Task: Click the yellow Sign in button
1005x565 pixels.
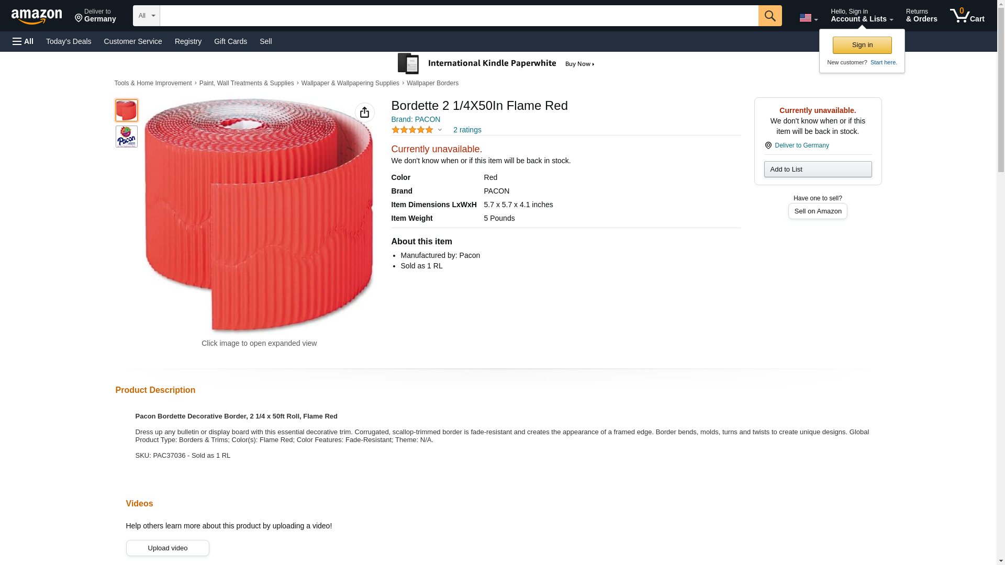Action: point(862,45)
